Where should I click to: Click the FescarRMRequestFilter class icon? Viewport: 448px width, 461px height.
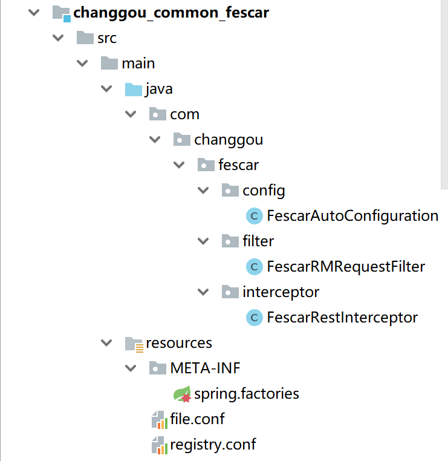(x=255, y=267)
